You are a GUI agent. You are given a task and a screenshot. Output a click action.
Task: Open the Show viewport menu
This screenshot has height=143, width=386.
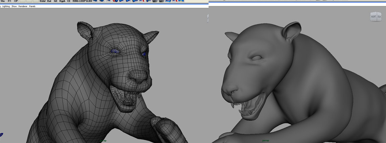click(14, 6)
